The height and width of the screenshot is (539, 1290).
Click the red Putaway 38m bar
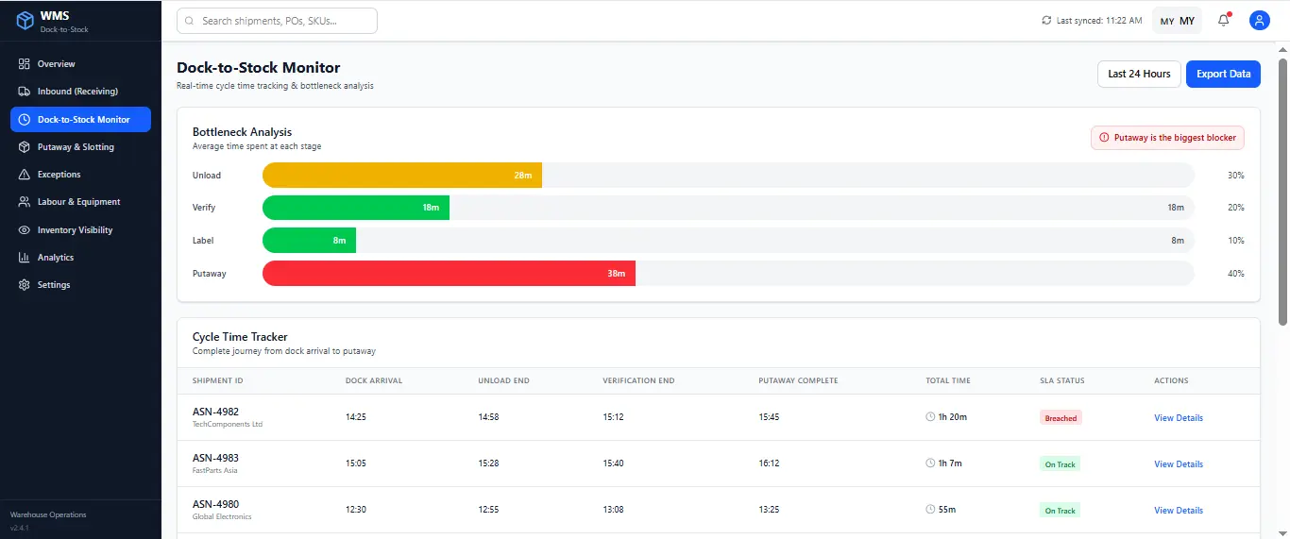[449, 274]
